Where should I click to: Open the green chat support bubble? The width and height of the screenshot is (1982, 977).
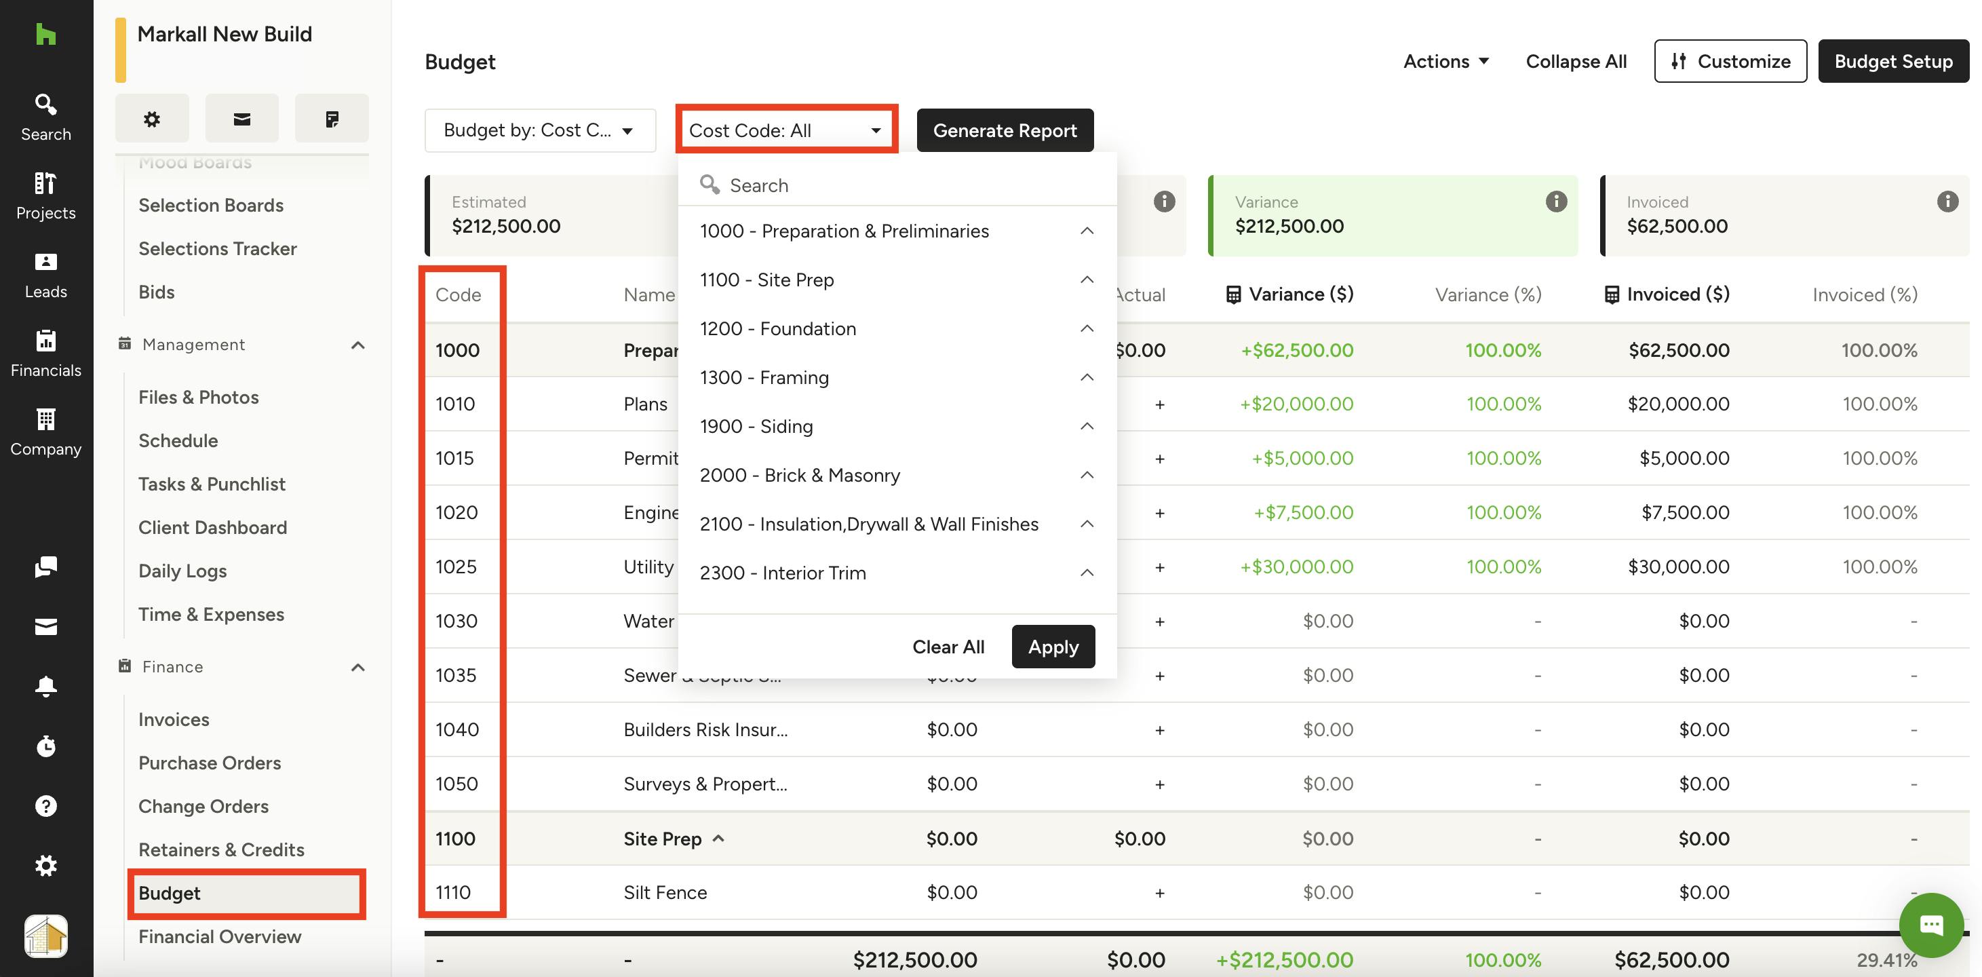coord(1930,924)
